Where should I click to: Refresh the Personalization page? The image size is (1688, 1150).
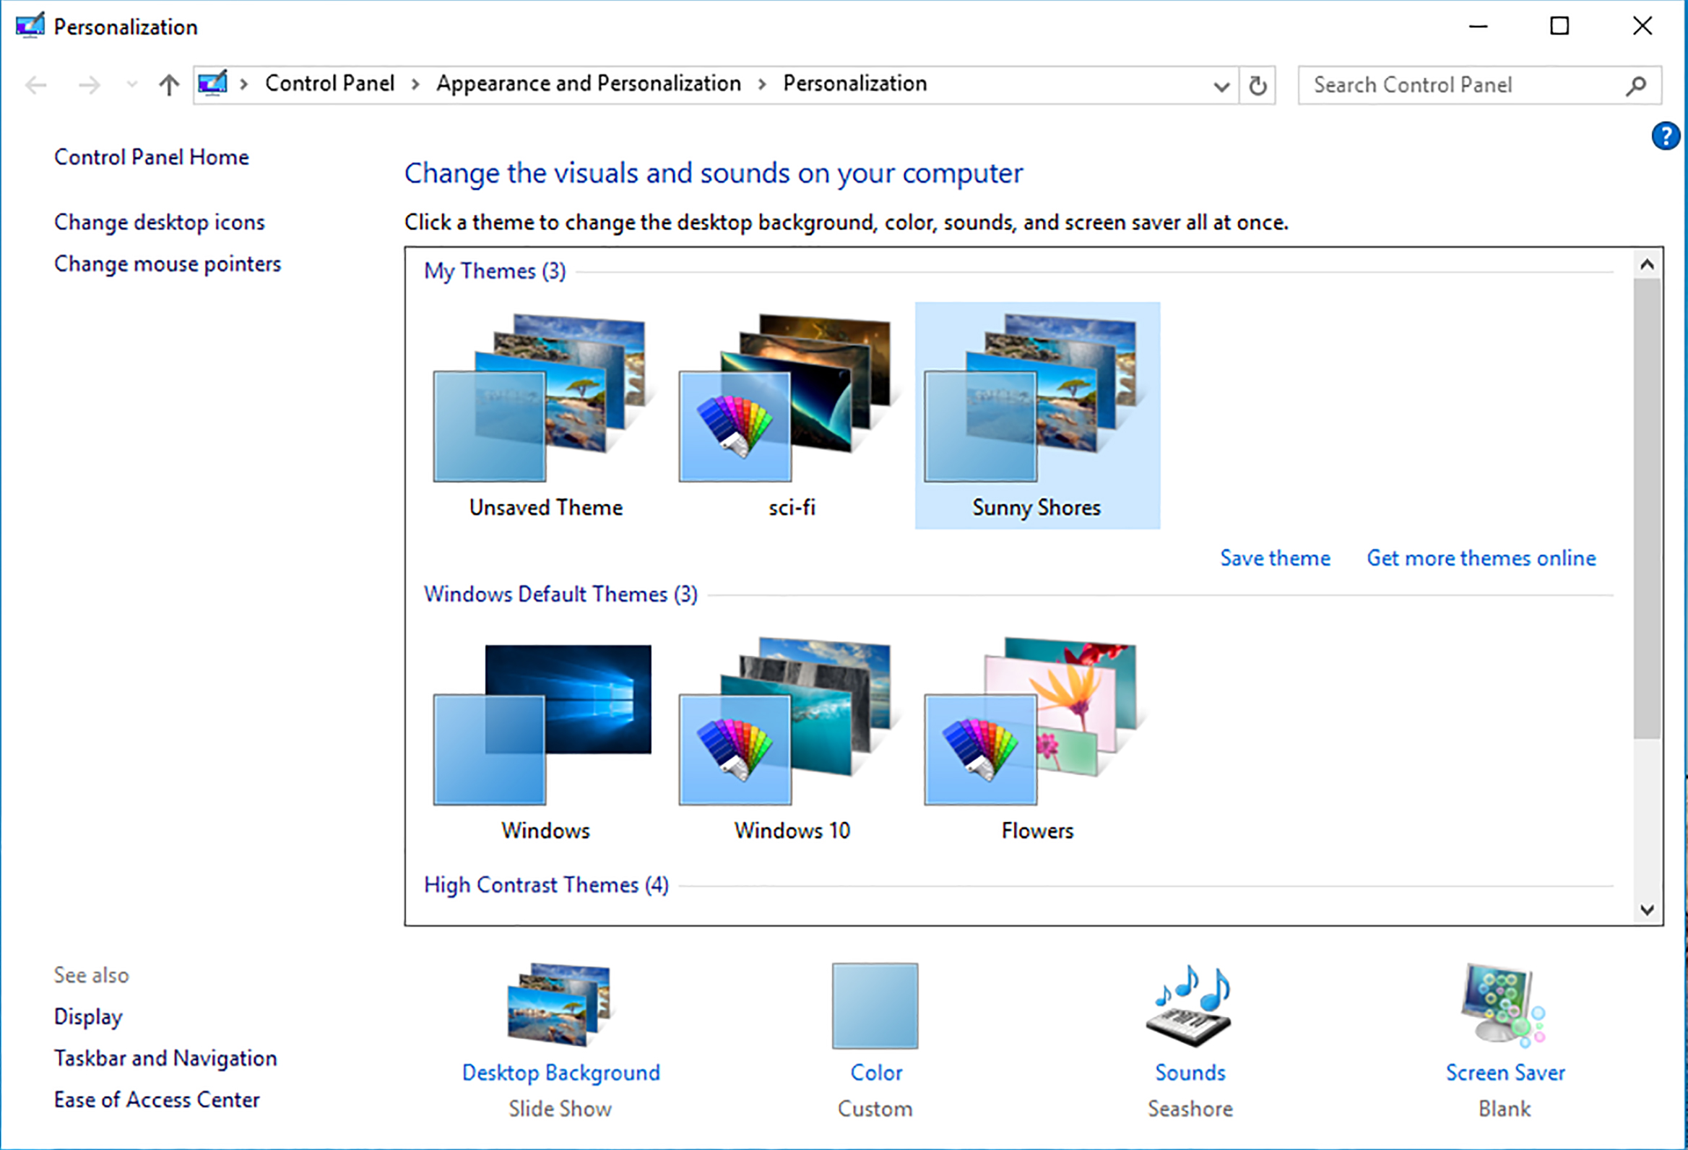1258,86
